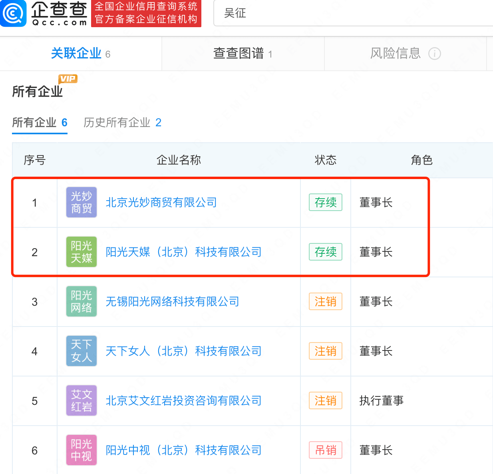493x474 pixels.
Task: Open 无锡阳光网络科技有限公司 company link
Action: [172, 302]
